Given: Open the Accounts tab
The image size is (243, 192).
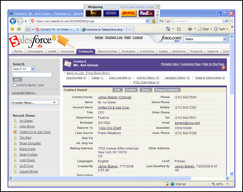Looking at the screenshot, I should tap(68, 51).
